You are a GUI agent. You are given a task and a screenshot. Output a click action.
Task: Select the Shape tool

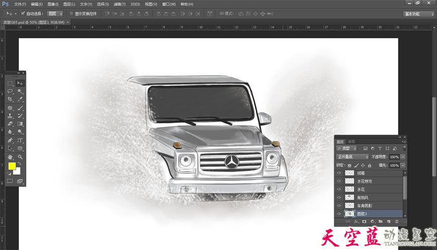click(20, 149)
